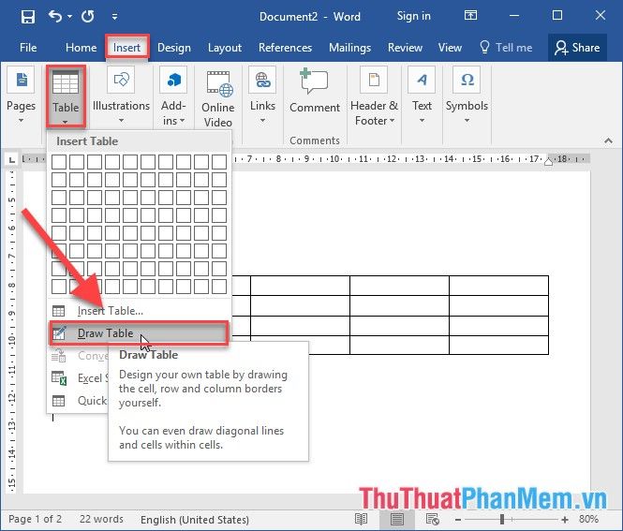623x531 pixels.
Task: Choose Insert Table... menu entry
Action: (x=139, y=311)
